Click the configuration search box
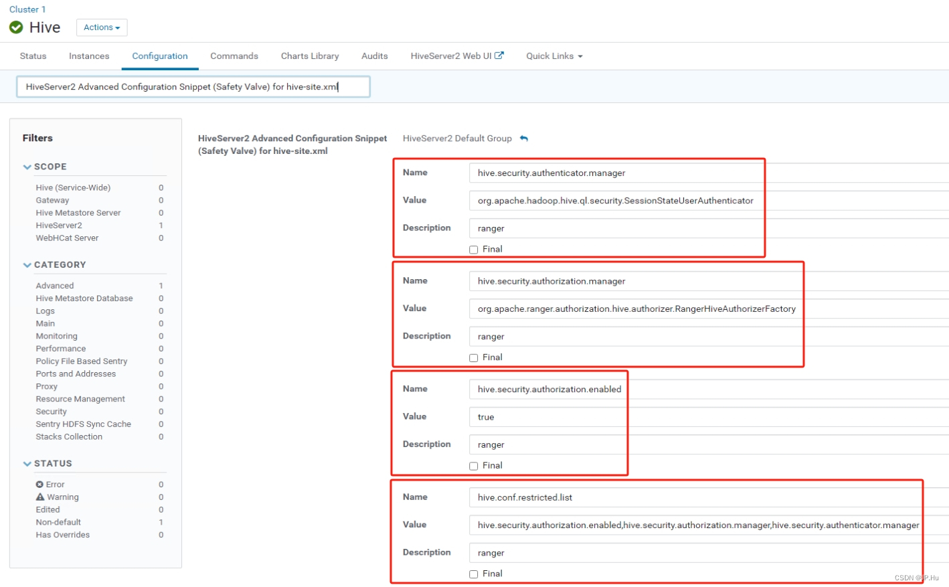Viewport: 949px width, 587px height. point(193,87)
